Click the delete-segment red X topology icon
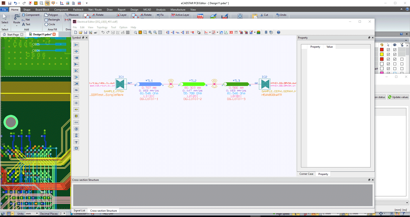 point(192,32)
